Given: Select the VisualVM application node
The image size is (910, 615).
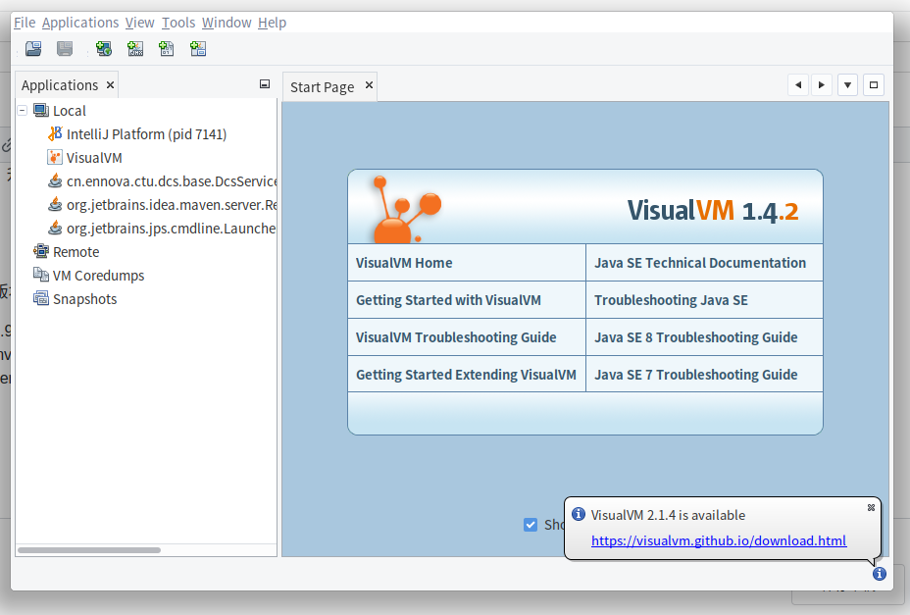Looking at the screenshot, I should 84,158.
